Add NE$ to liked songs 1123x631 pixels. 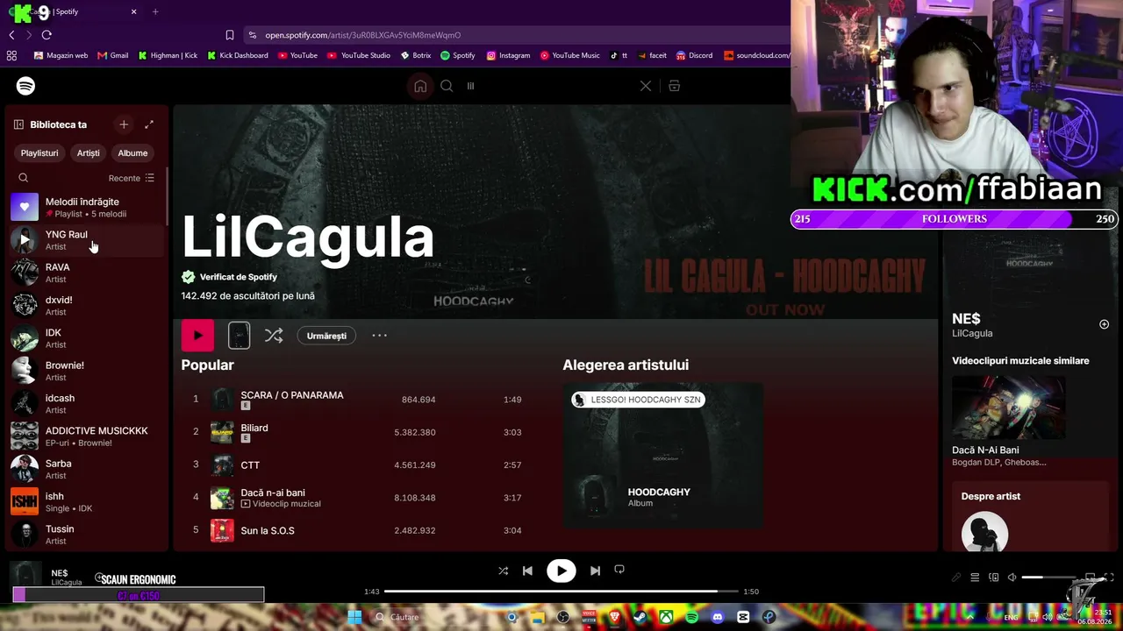1104,324
